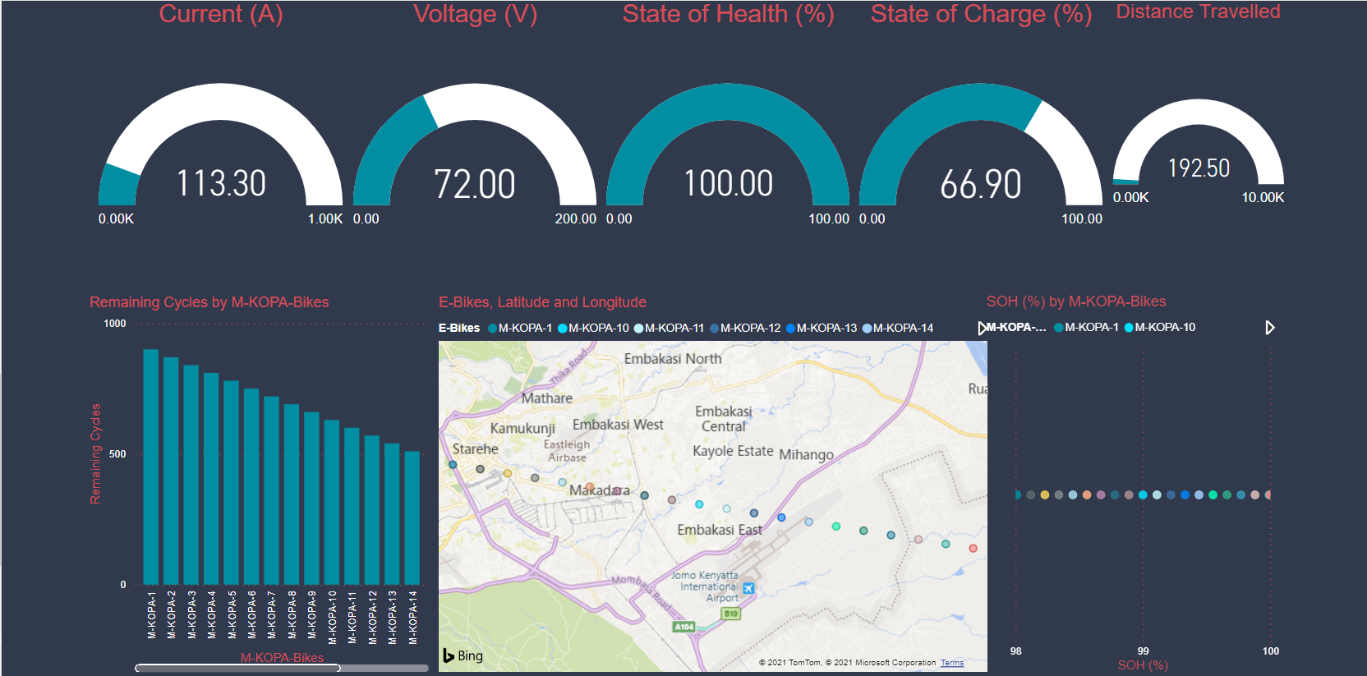Select M-KOPA-1 in the map legend
1367x676 pixels.
[520, 328]
